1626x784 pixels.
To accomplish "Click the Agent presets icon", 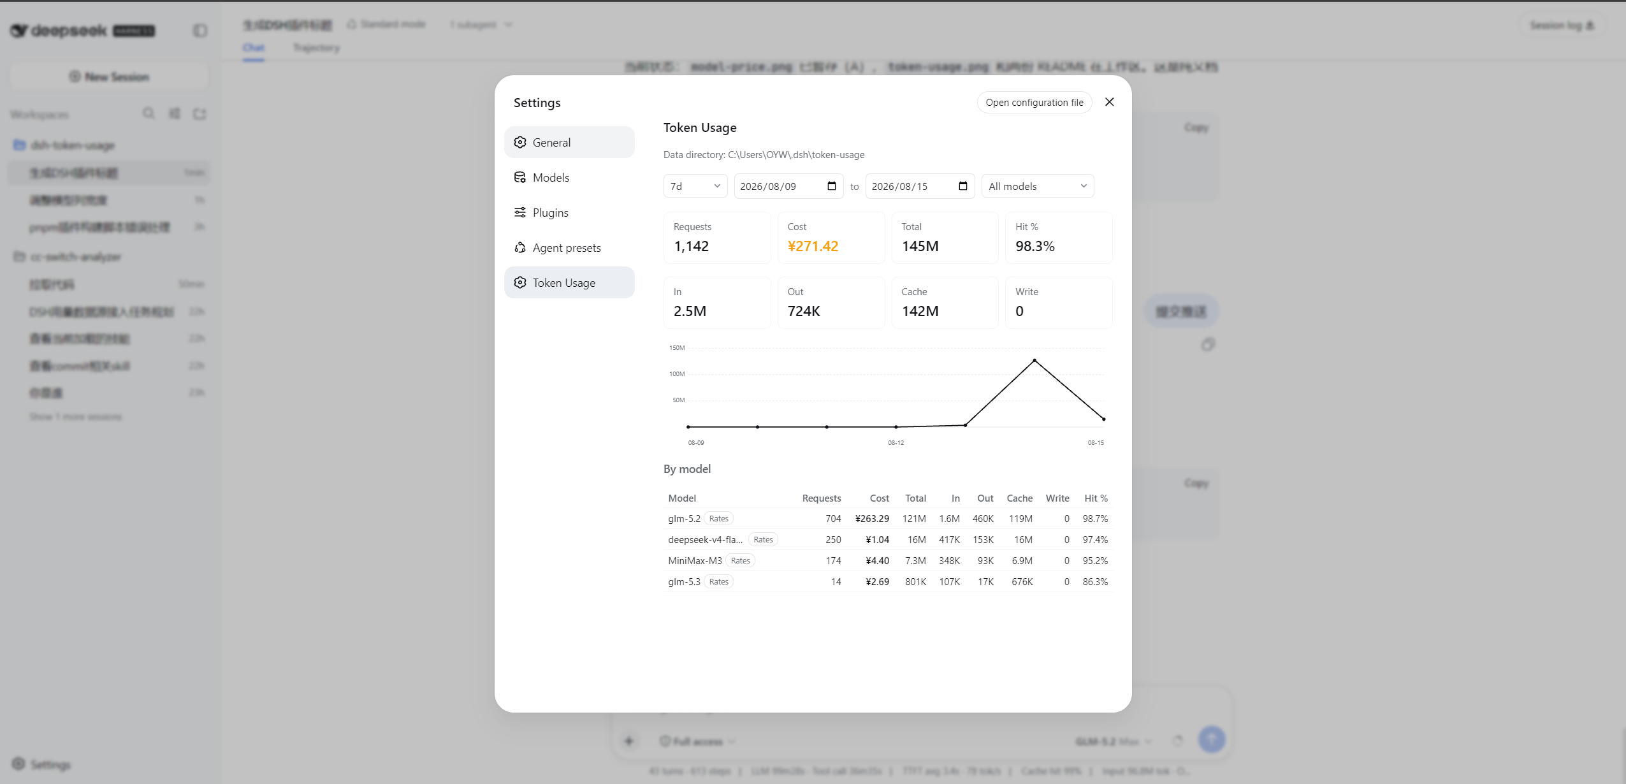I will 520,247.
